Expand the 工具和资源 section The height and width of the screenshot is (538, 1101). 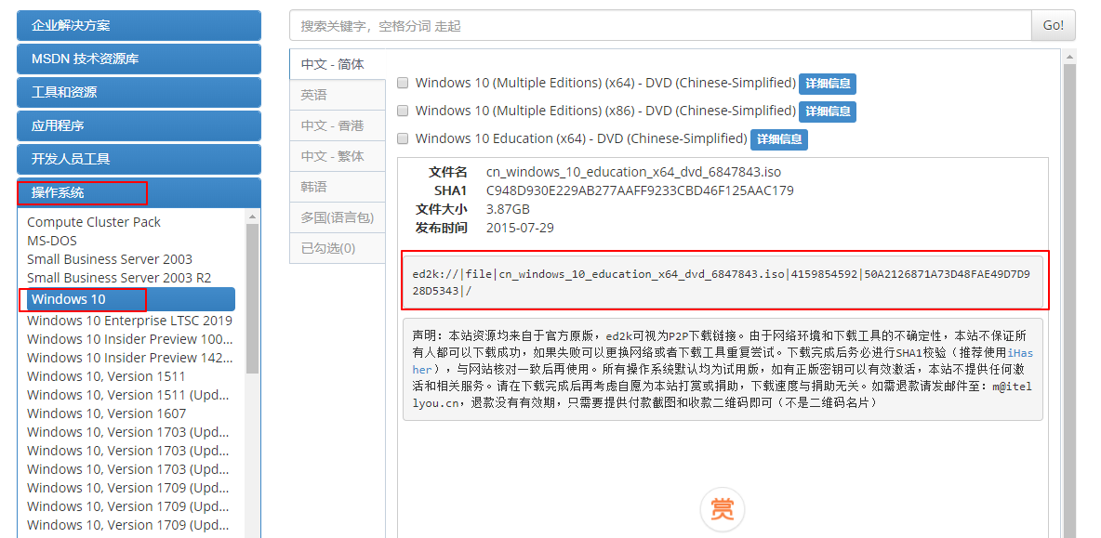tap(139, 92)
